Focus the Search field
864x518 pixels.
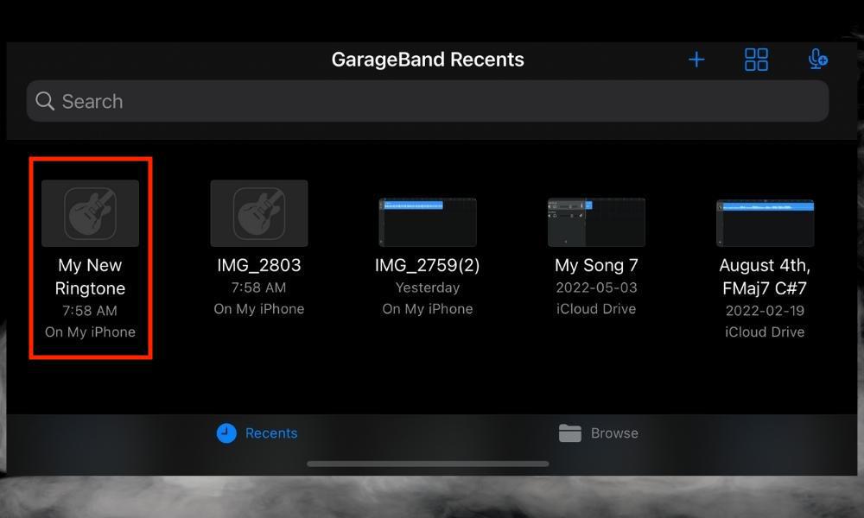[x=428, y=101]
